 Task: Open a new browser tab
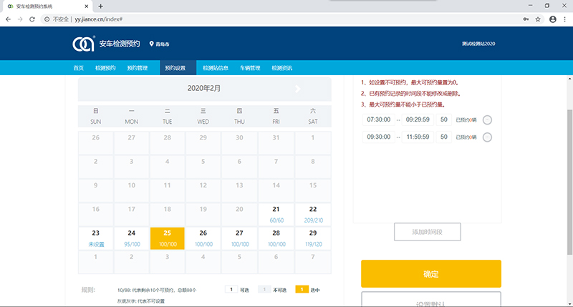point(100,6)
